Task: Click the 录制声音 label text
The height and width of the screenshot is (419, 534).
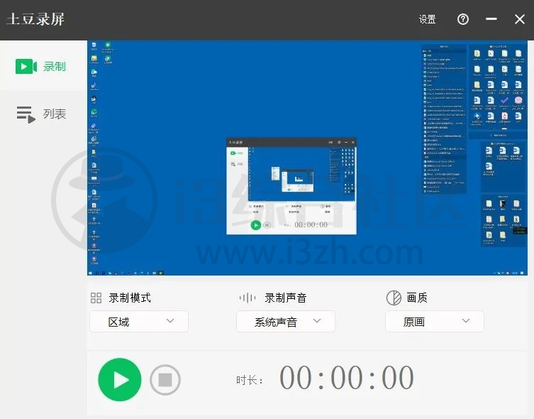Action: (285, 298)
